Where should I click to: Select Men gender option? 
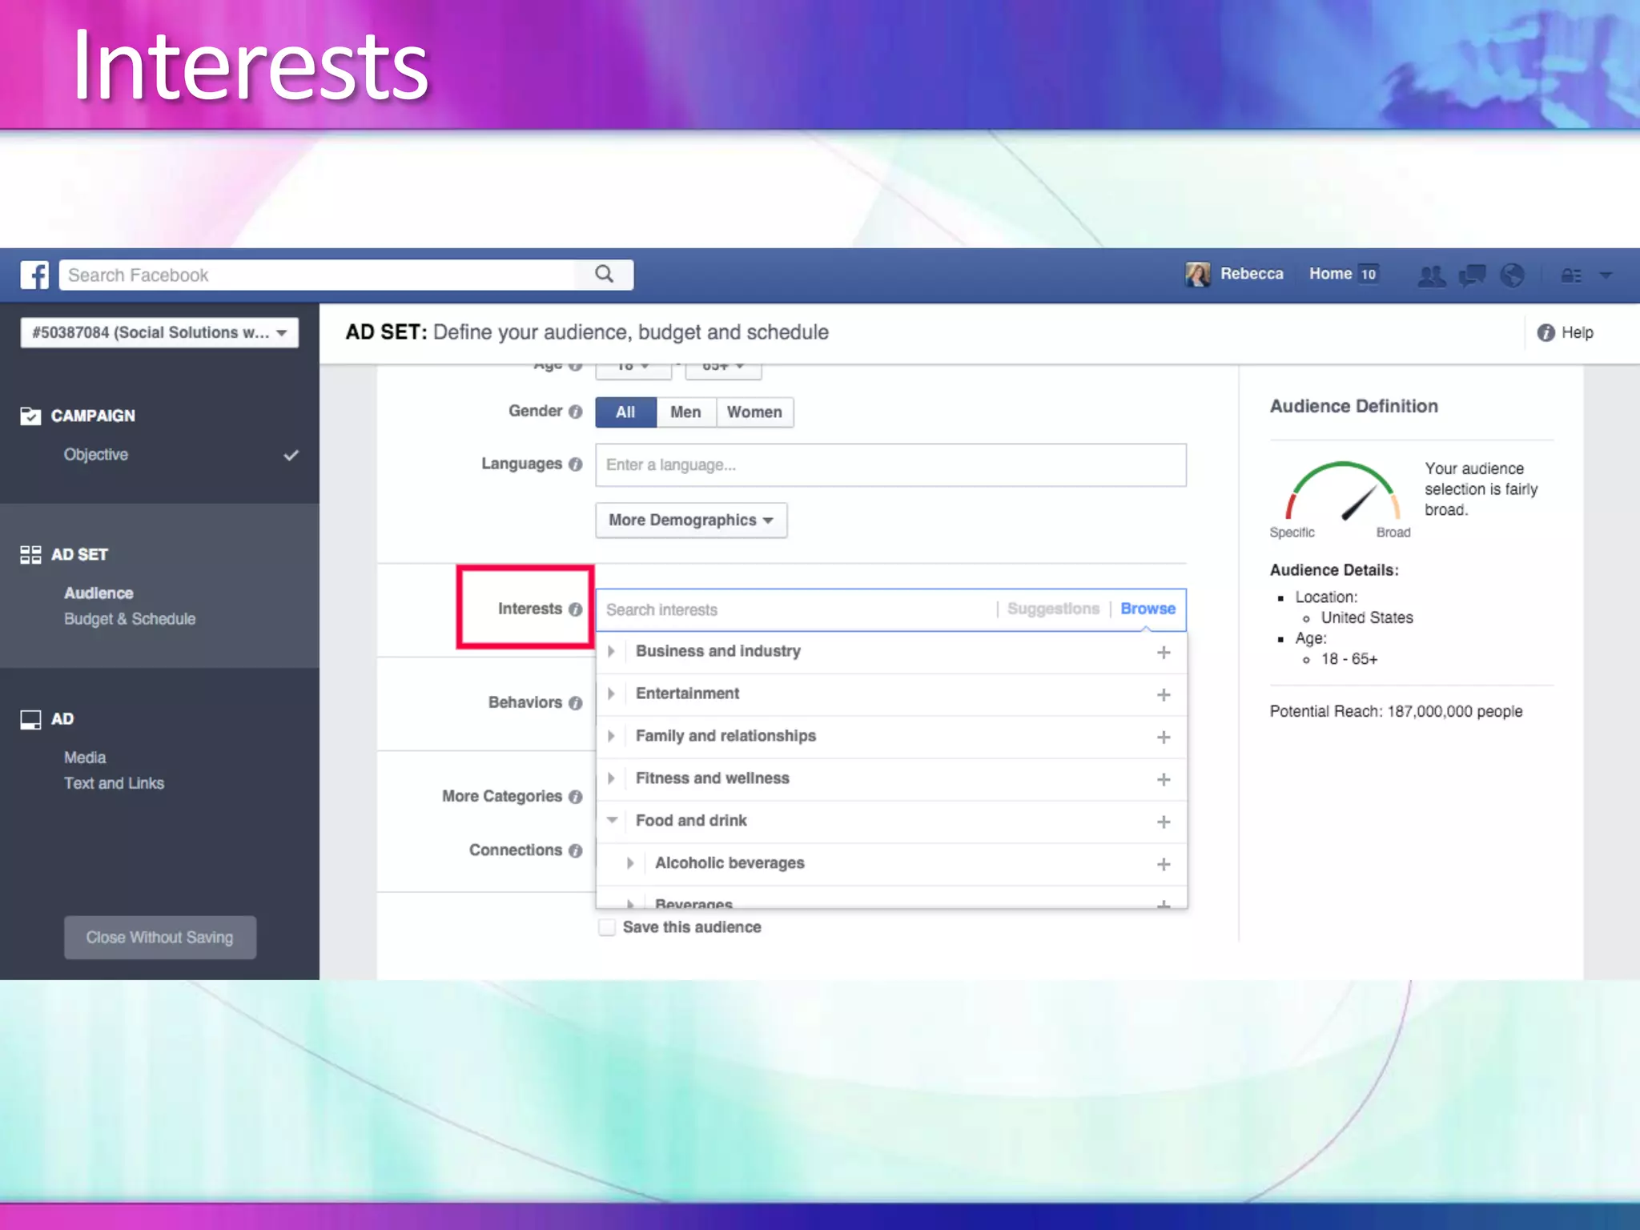tap(685, 412)
